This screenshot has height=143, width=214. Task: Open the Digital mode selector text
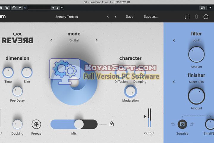(74, 41)
